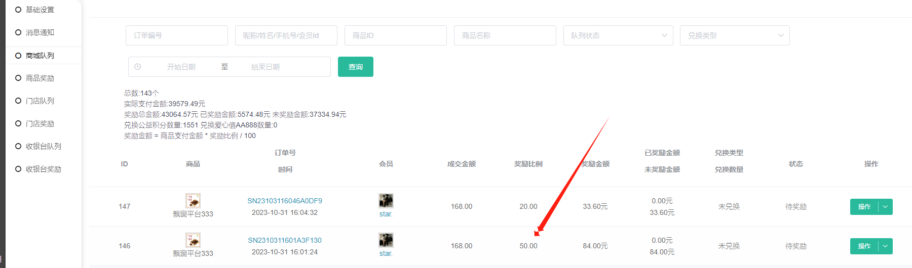912x268 pixels.
Task: Expand 操作 dropdown arrow for row 146
Action: tap(885, 246)
